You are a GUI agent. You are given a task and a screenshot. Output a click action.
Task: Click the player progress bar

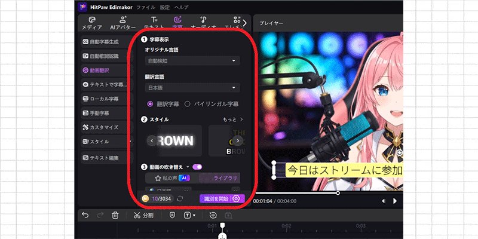pos(329,193)
